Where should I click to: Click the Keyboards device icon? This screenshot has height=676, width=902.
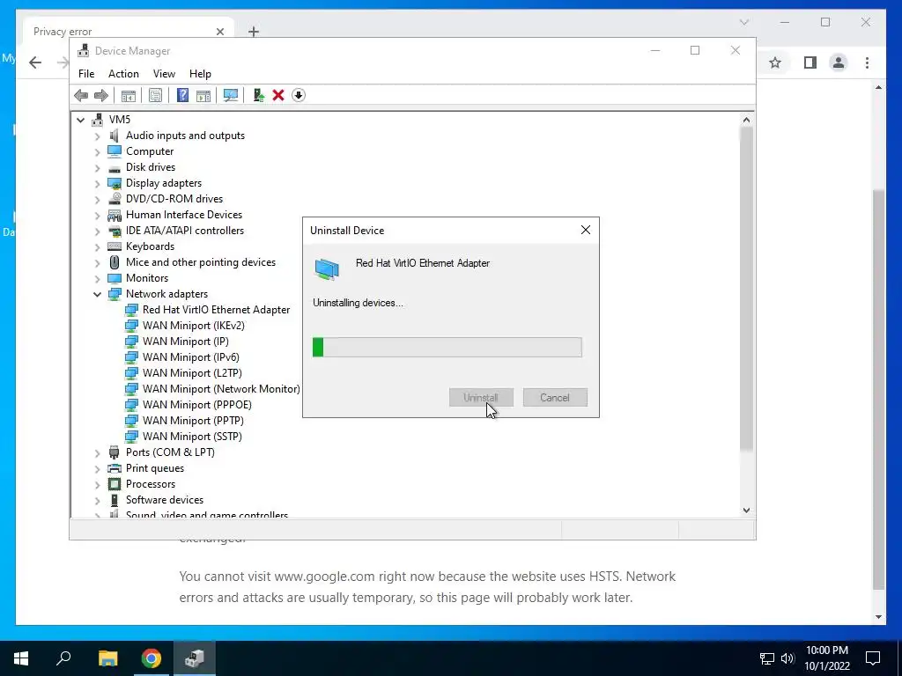[115, 246]
